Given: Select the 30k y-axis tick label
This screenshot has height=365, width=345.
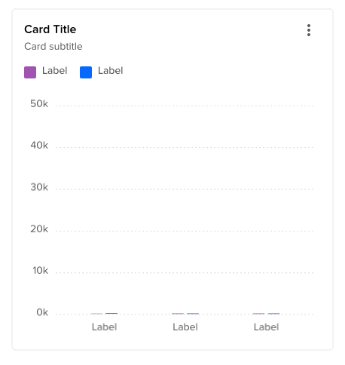Looking at the screenshot, I should tap(39, 187).
